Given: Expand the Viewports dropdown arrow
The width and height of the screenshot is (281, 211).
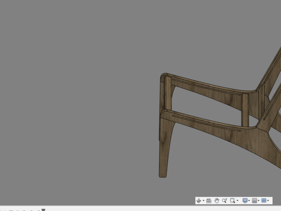Looking at the screenshot, I should click(268, 201).
